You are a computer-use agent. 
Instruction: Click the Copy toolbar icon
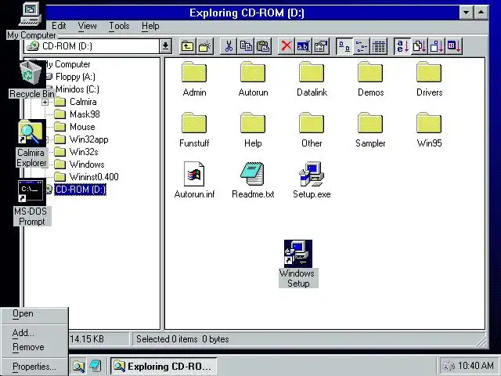point(246,47)
